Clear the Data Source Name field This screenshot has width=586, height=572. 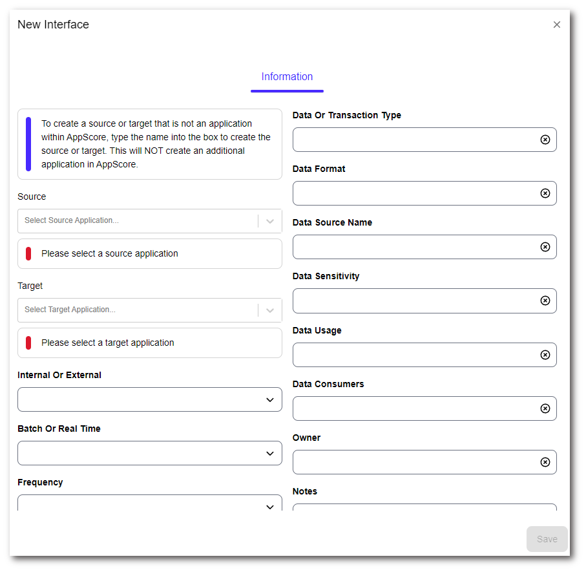[545, 247]
